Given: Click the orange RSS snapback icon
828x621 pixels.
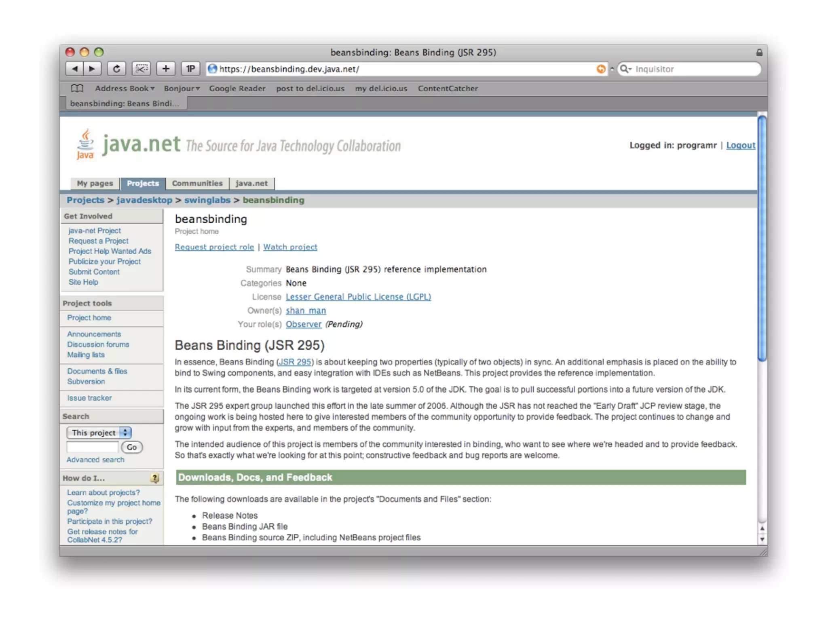Looking at the screenshot, I should coord(601,69).
